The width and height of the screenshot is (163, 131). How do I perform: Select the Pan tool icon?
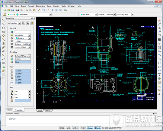pyautogui.click(x=53, y=10)
